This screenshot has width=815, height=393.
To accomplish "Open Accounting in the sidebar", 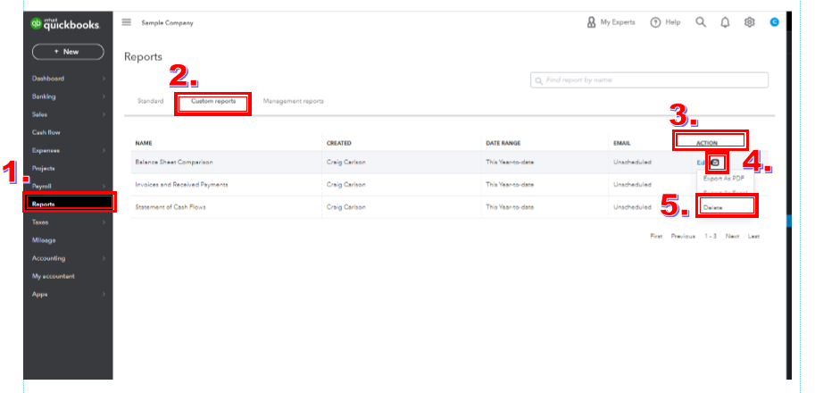I will 48,258.
